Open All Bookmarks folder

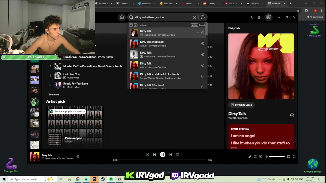point(315,17)
